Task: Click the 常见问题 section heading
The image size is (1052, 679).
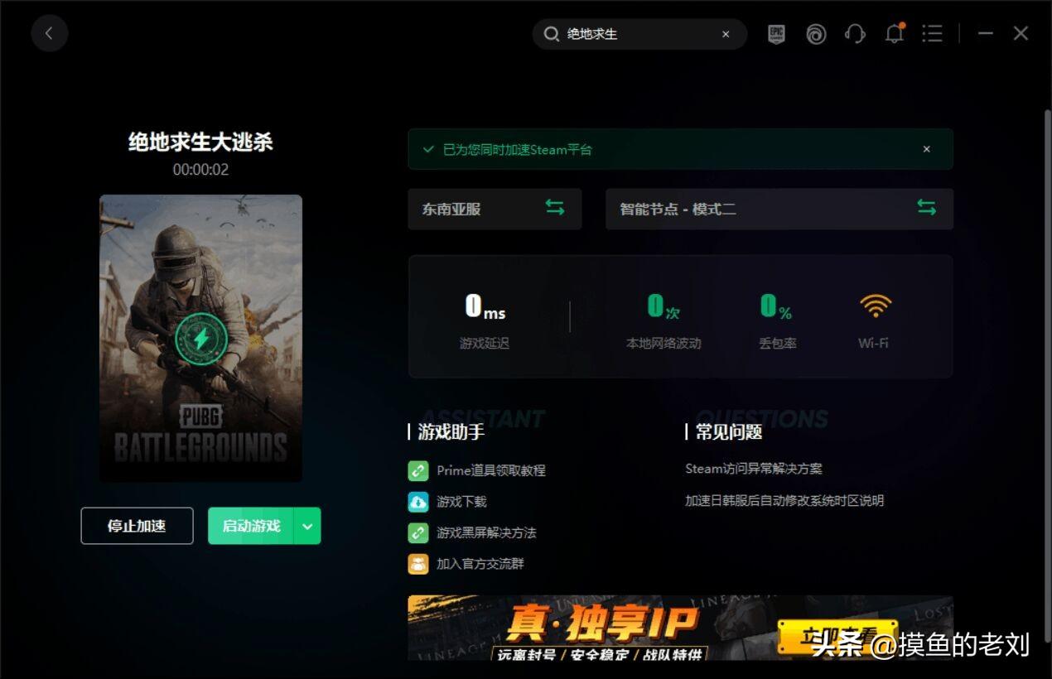Action: click(729, 431)
